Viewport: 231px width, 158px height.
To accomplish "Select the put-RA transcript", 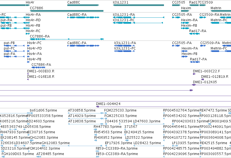I will [13, 23].
